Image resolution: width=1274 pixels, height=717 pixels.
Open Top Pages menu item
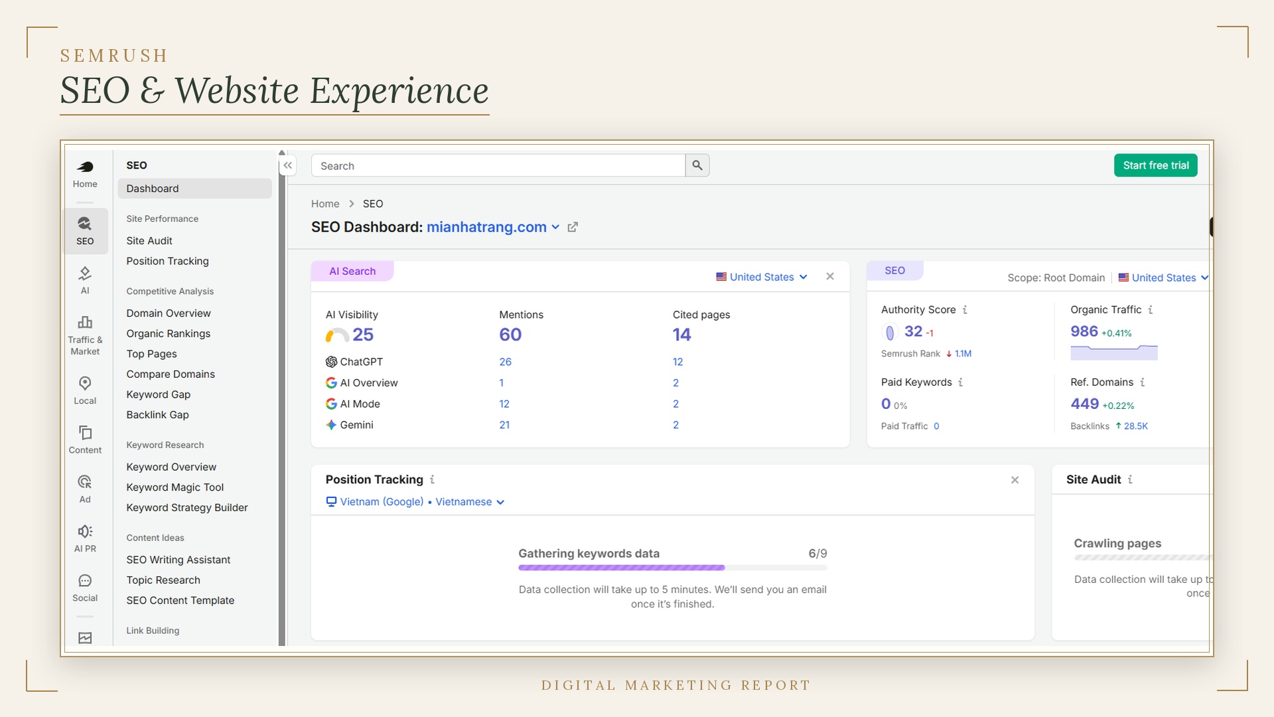(151, 354)
